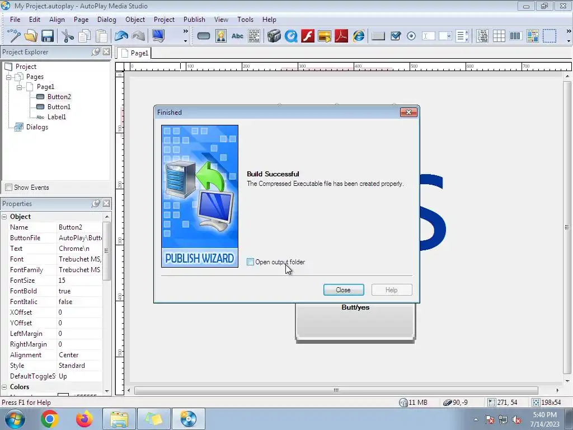Click the Preview monitor icon
573x430 pixels.
point(158,36)
